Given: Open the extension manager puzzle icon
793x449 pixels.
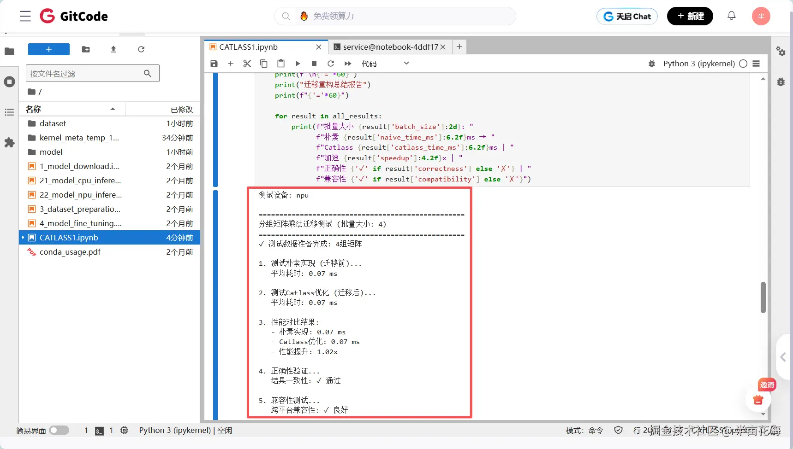Looking at the screenshot, I should point(9,143).
